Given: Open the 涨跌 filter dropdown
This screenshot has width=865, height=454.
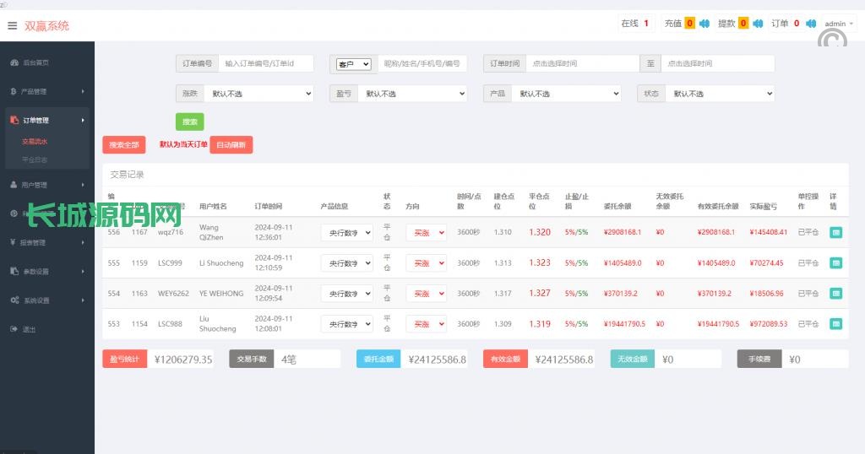Looking at the screenshot, I should point(258,94).
